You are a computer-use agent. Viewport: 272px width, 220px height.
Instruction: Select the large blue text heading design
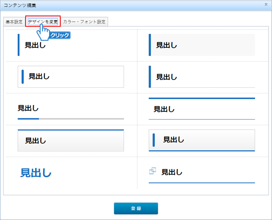coord(36,173)
